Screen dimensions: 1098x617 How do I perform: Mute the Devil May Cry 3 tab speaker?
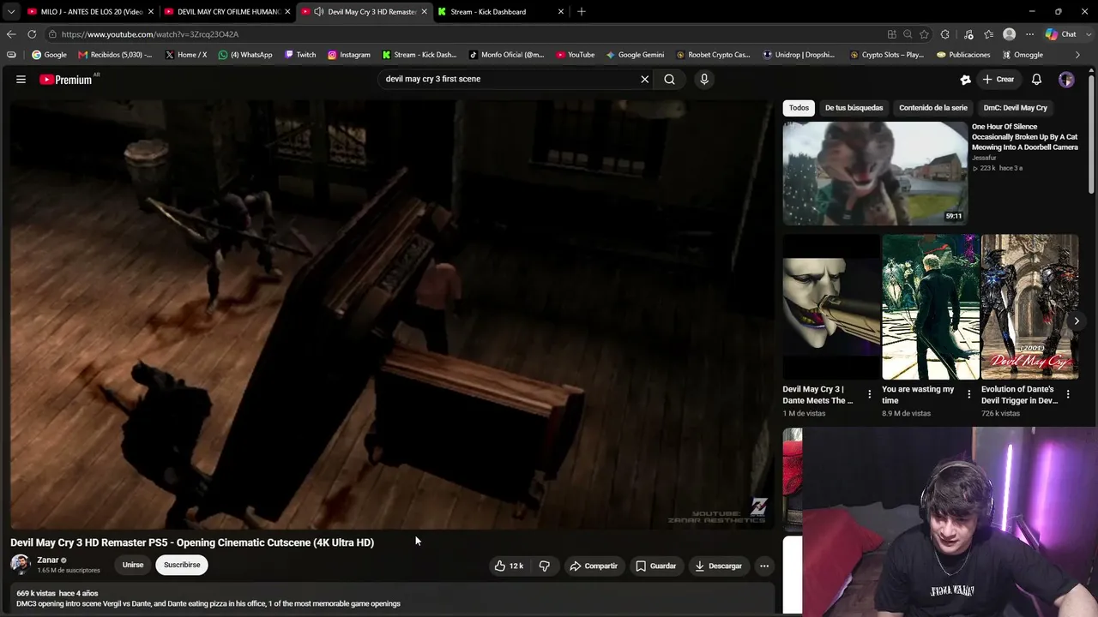tap(319, 12)
